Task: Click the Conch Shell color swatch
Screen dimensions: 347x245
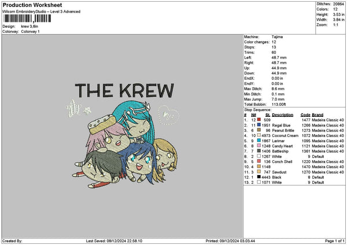Action: coord(259,161)
